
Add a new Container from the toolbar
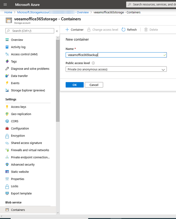coord(74,30)
